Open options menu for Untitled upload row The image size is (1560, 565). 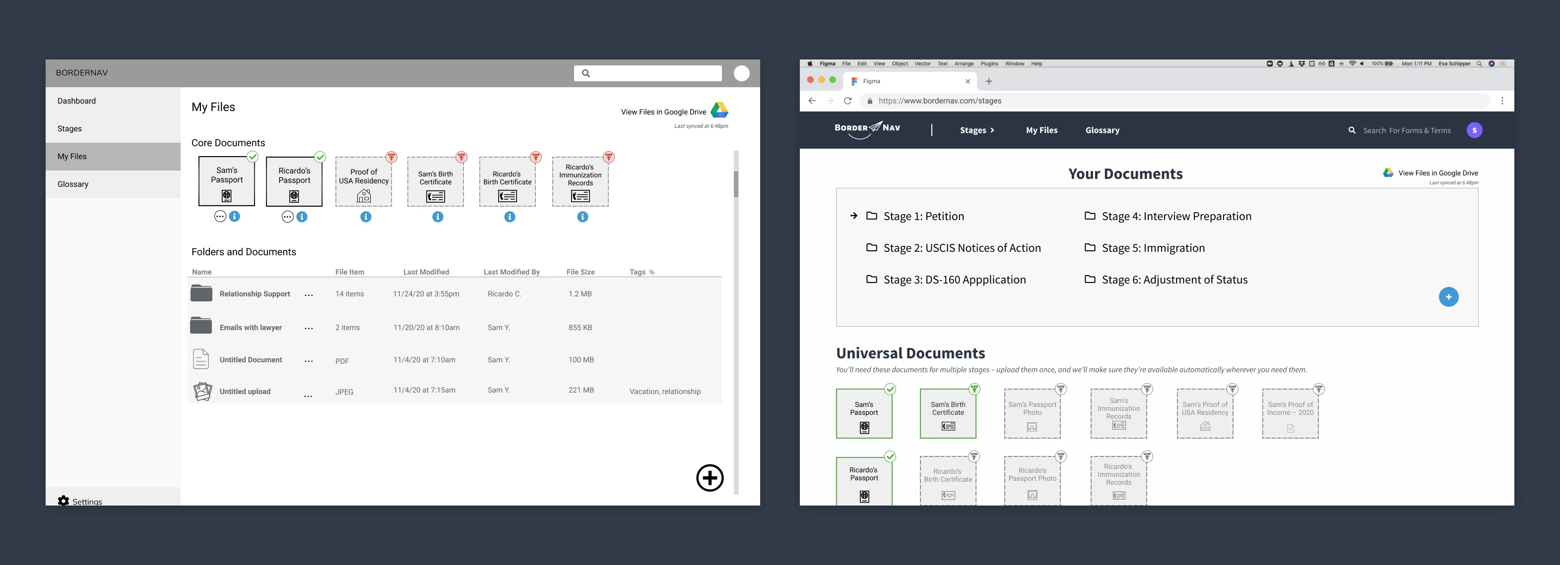[x=308, y=395]
